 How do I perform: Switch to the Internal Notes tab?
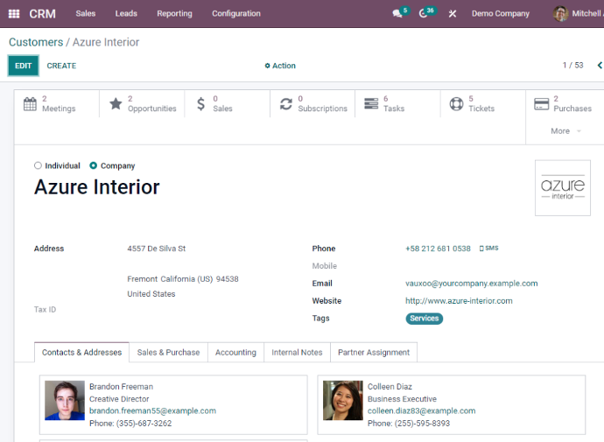(297, 353)
